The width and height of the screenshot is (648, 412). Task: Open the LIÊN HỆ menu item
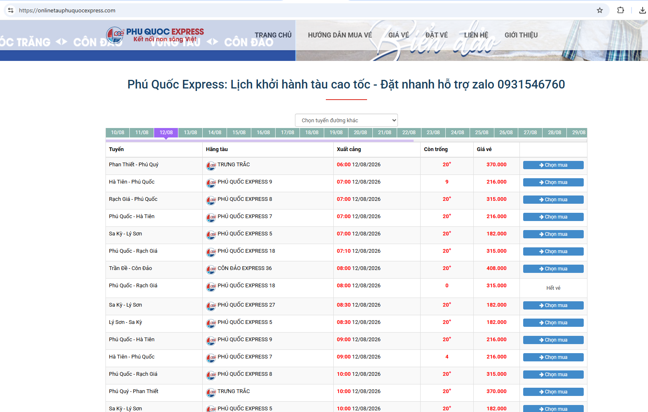[476, 35]
